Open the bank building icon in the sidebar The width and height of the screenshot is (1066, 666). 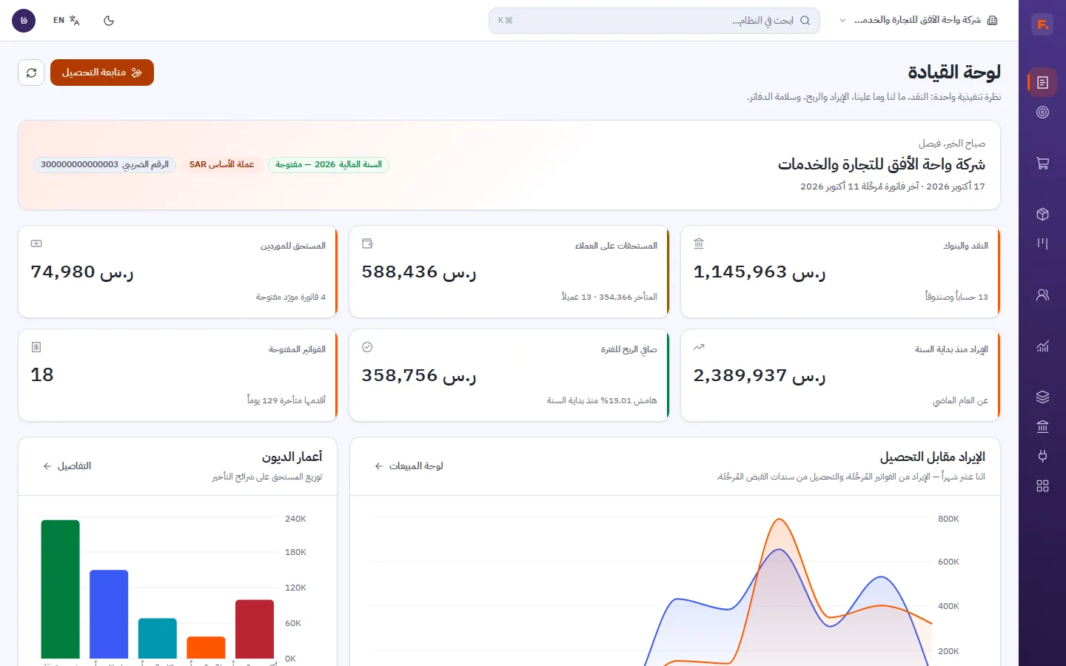pos(1042,426)
